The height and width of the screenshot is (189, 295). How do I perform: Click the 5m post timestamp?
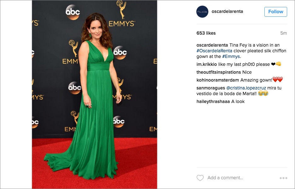tap(284, 33)
